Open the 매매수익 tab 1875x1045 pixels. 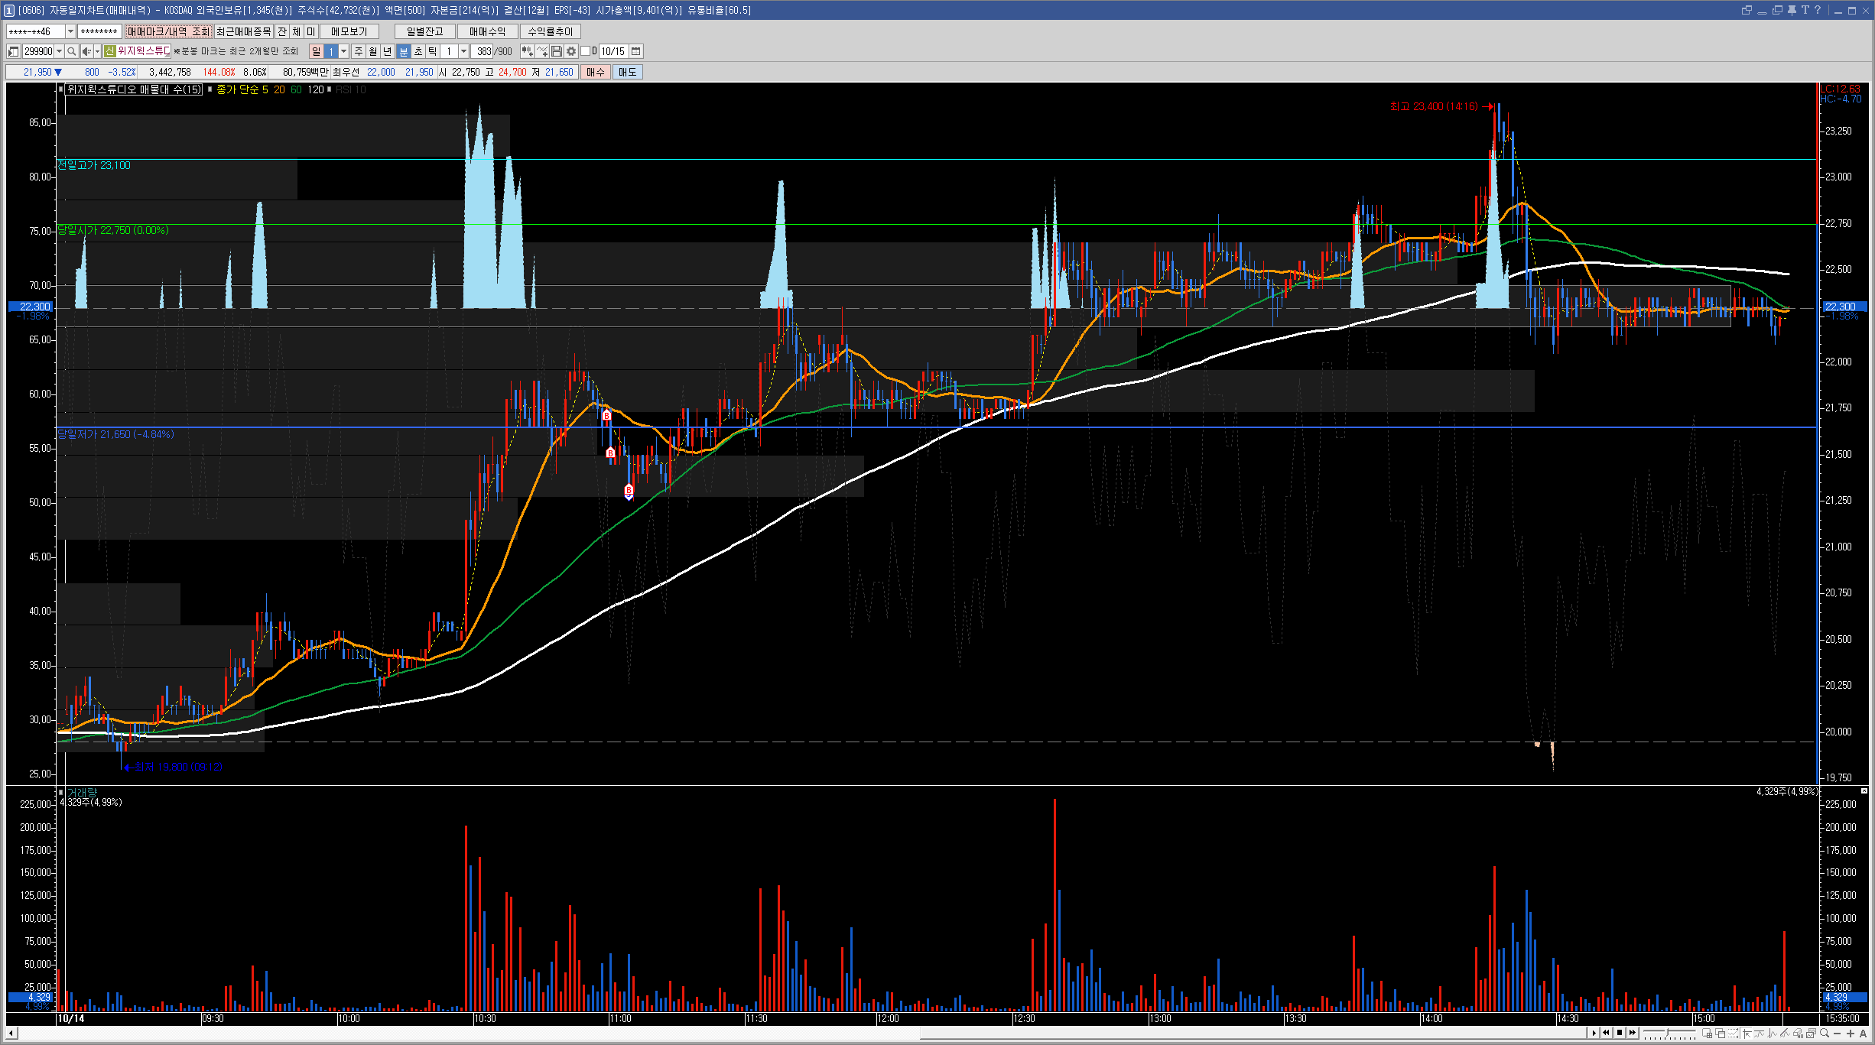487,31
